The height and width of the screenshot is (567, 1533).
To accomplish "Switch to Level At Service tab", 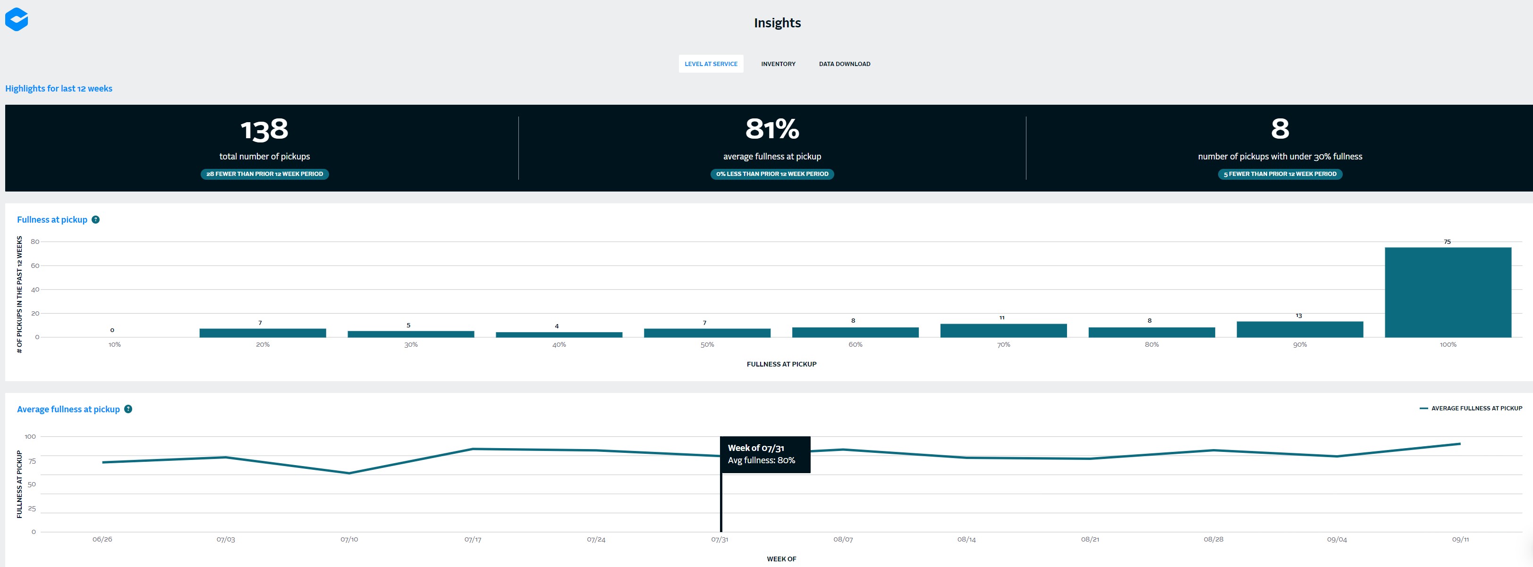I will click(711, 64).
